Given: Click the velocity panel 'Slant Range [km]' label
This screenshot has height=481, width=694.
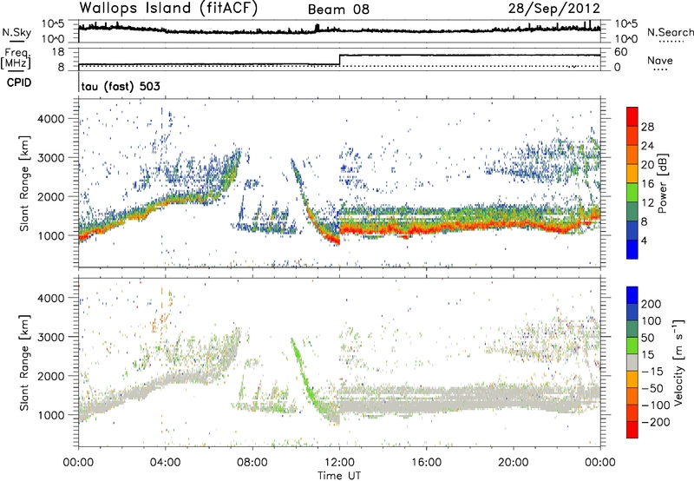Looking at the screenshot, I should pos(24,362).
